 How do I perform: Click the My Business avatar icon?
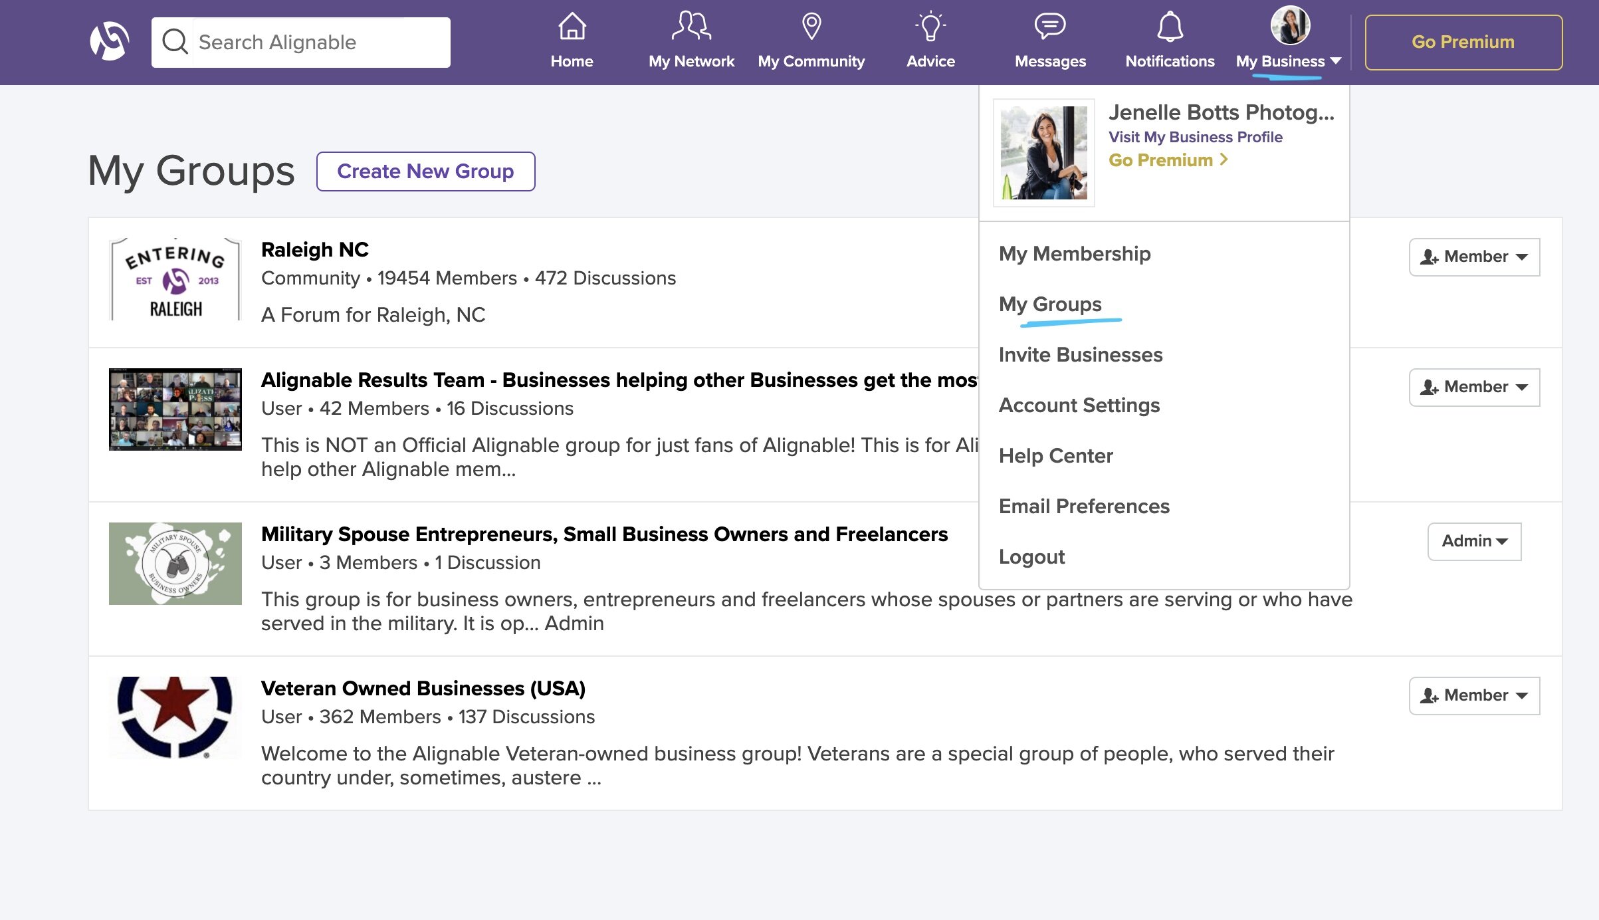pos(1290,25)
